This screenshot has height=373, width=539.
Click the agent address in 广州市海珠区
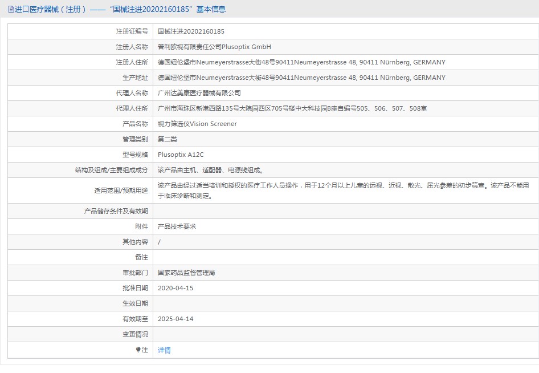[292, 108]
